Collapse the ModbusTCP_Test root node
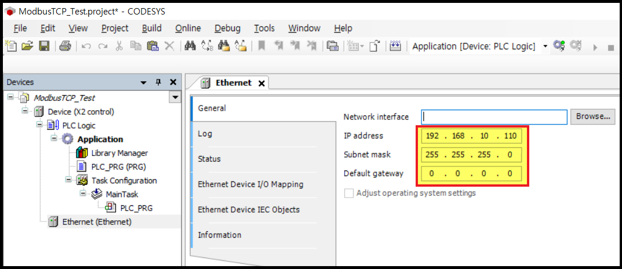Image resolution: width=622 pixels, height=269 pixels. (x=10, y=97)
